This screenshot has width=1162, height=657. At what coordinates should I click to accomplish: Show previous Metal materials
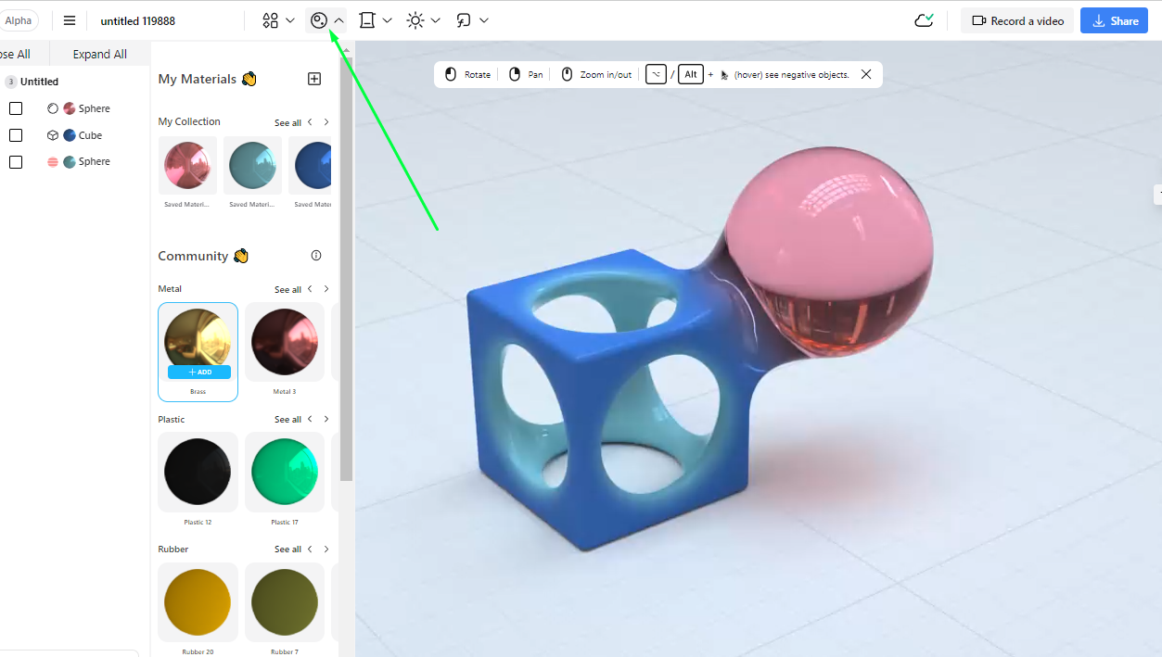click(310, 289)
